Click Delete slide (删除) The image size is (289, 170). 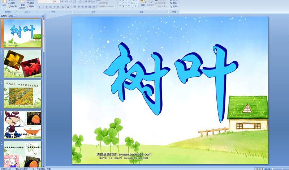pyautogui.click(x=31, y=7)
